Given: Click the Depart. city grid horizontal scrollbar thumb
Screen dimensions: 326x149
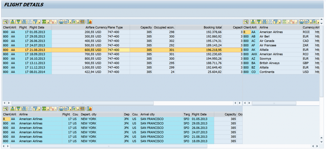Looking at the screenshot, I should (x=109, y=146).
